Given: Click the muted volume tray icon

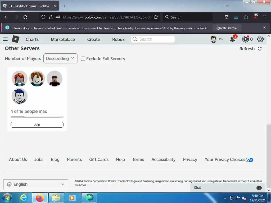Looking at the screenshot, I should (244, 198).
